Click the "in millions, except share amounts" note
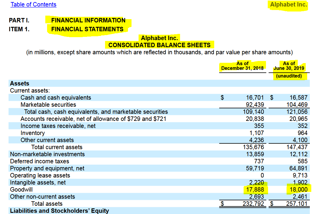The height and width of the screenshot is (214, 331). click(159, 52)
